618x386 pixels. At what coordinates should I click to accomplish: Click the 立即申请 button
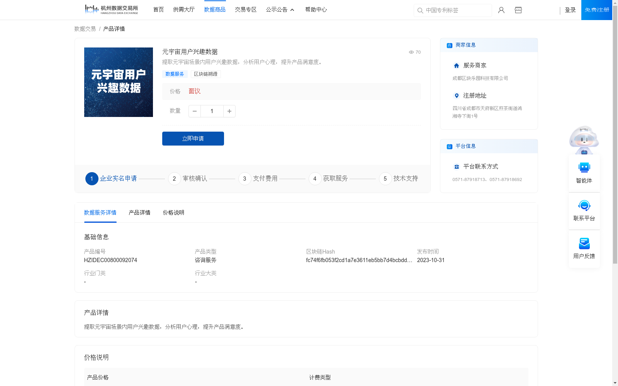193,139
